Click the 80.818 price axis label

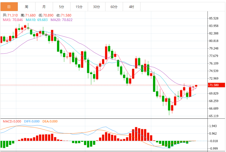coord(214,41)
